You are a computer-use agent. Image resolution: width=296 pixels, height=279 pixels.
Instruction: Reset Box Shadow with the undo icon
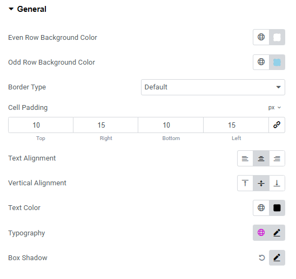click(x=261, y=257)
